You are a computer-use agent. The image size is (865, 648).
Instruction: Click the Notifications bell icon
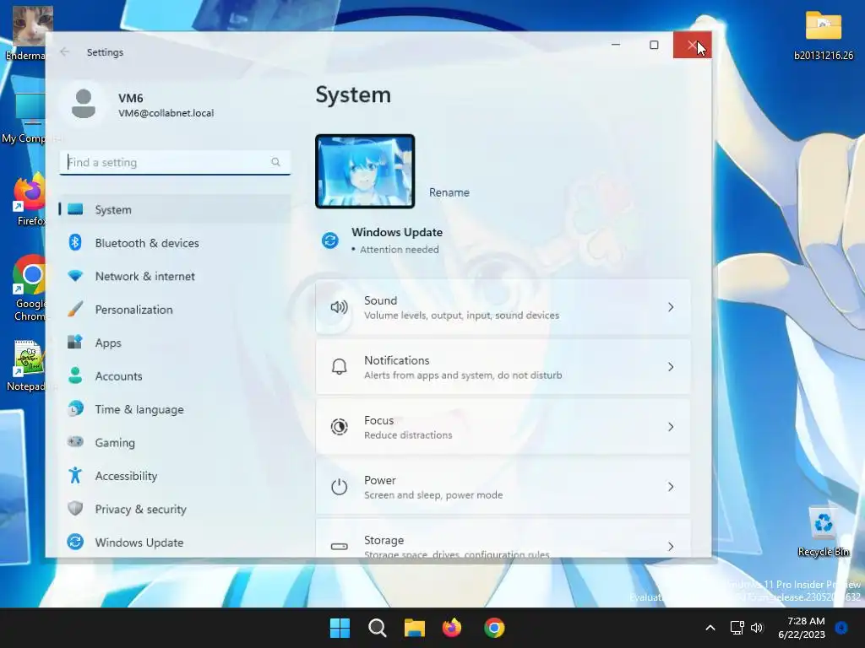coord(339,367)
